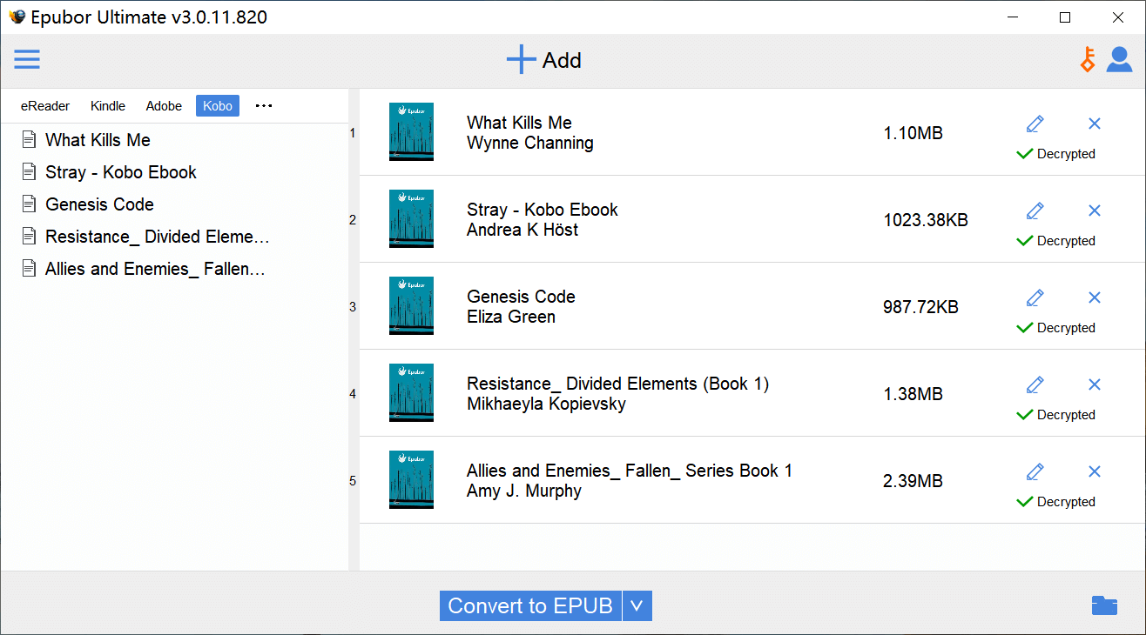Click author name Amy J. Murphy

[x=524, y=491]
